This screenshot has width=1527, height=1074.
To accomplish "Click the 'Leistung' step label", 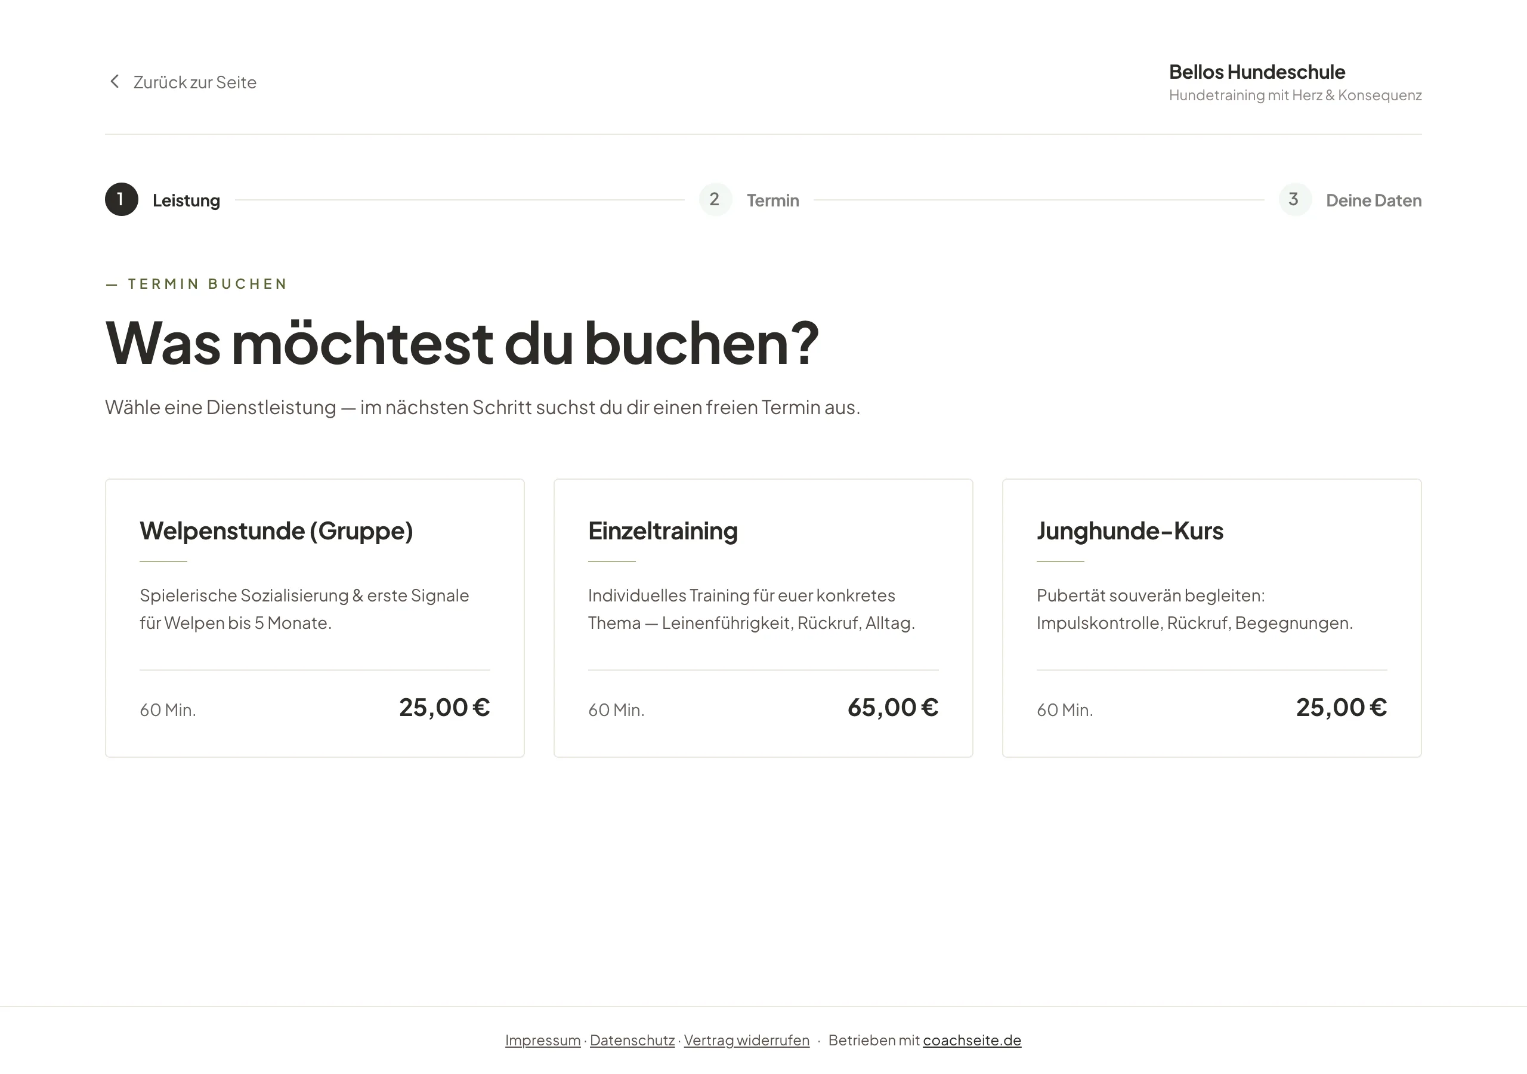I will 186,200.
